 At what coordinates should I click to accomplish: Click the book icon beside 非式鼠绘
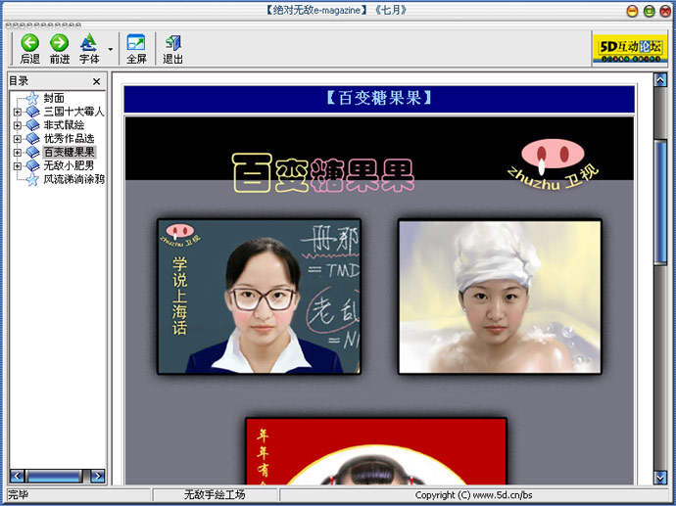pyautogui.click(x=32, y=125)
